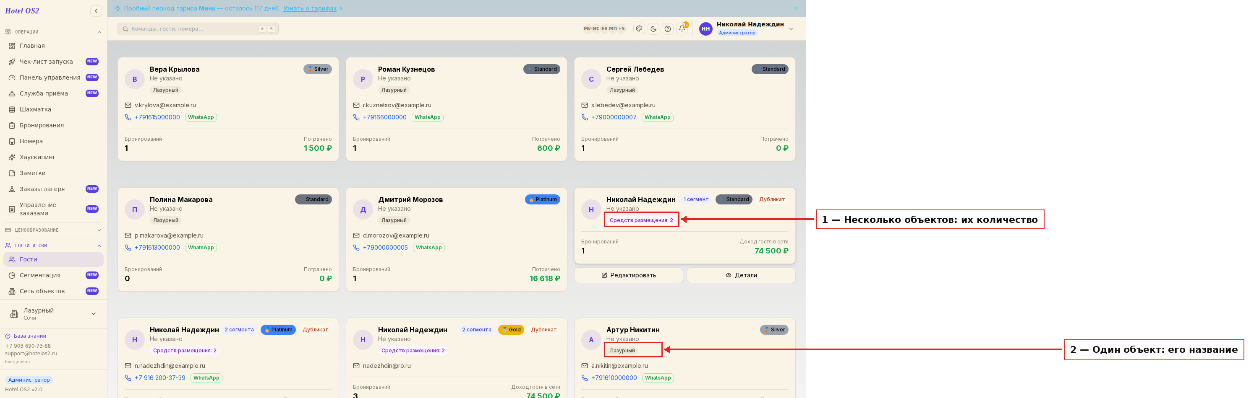This screenshot has height=398, width=1254.
Task: Click WhatsApp next to +791613000000
Action: [x=201, y=247]
